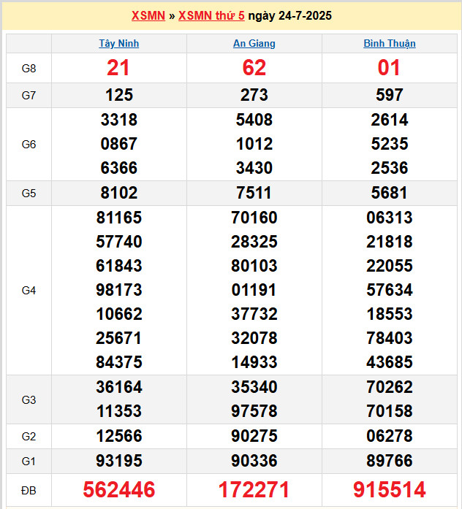Viewport: 462px width, 509px height.
Task: Click the G6 number 2536
Action: [390, 168]
